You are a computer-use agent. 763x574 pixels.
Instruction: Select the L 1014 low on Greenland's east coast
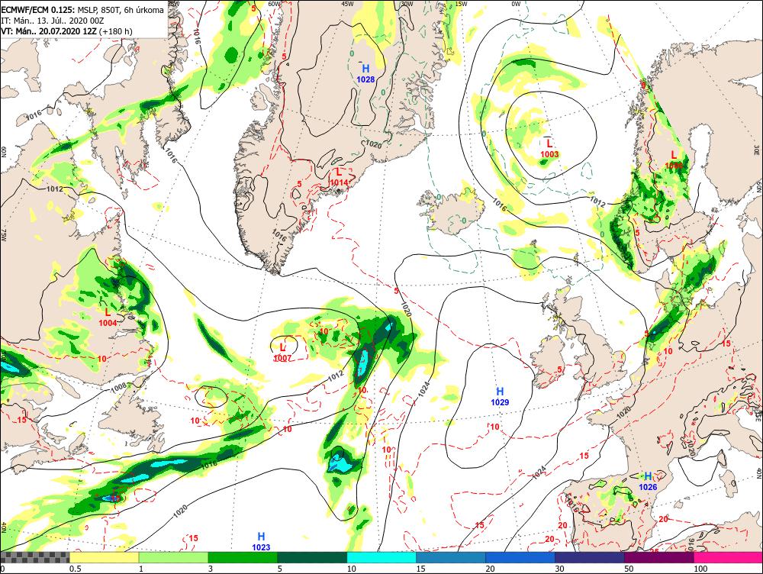coord(339,177)
